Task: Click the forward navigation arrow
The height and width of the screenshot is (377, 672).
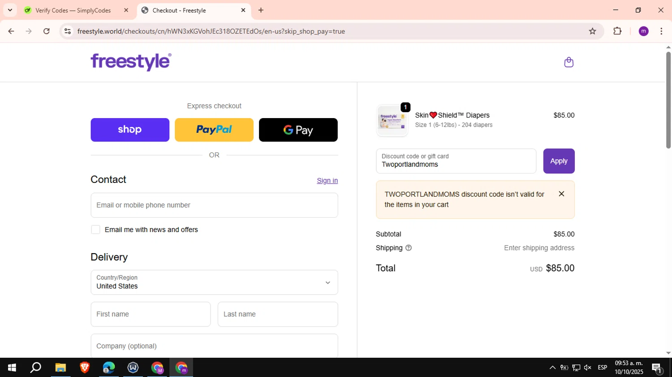Action: 29,31
